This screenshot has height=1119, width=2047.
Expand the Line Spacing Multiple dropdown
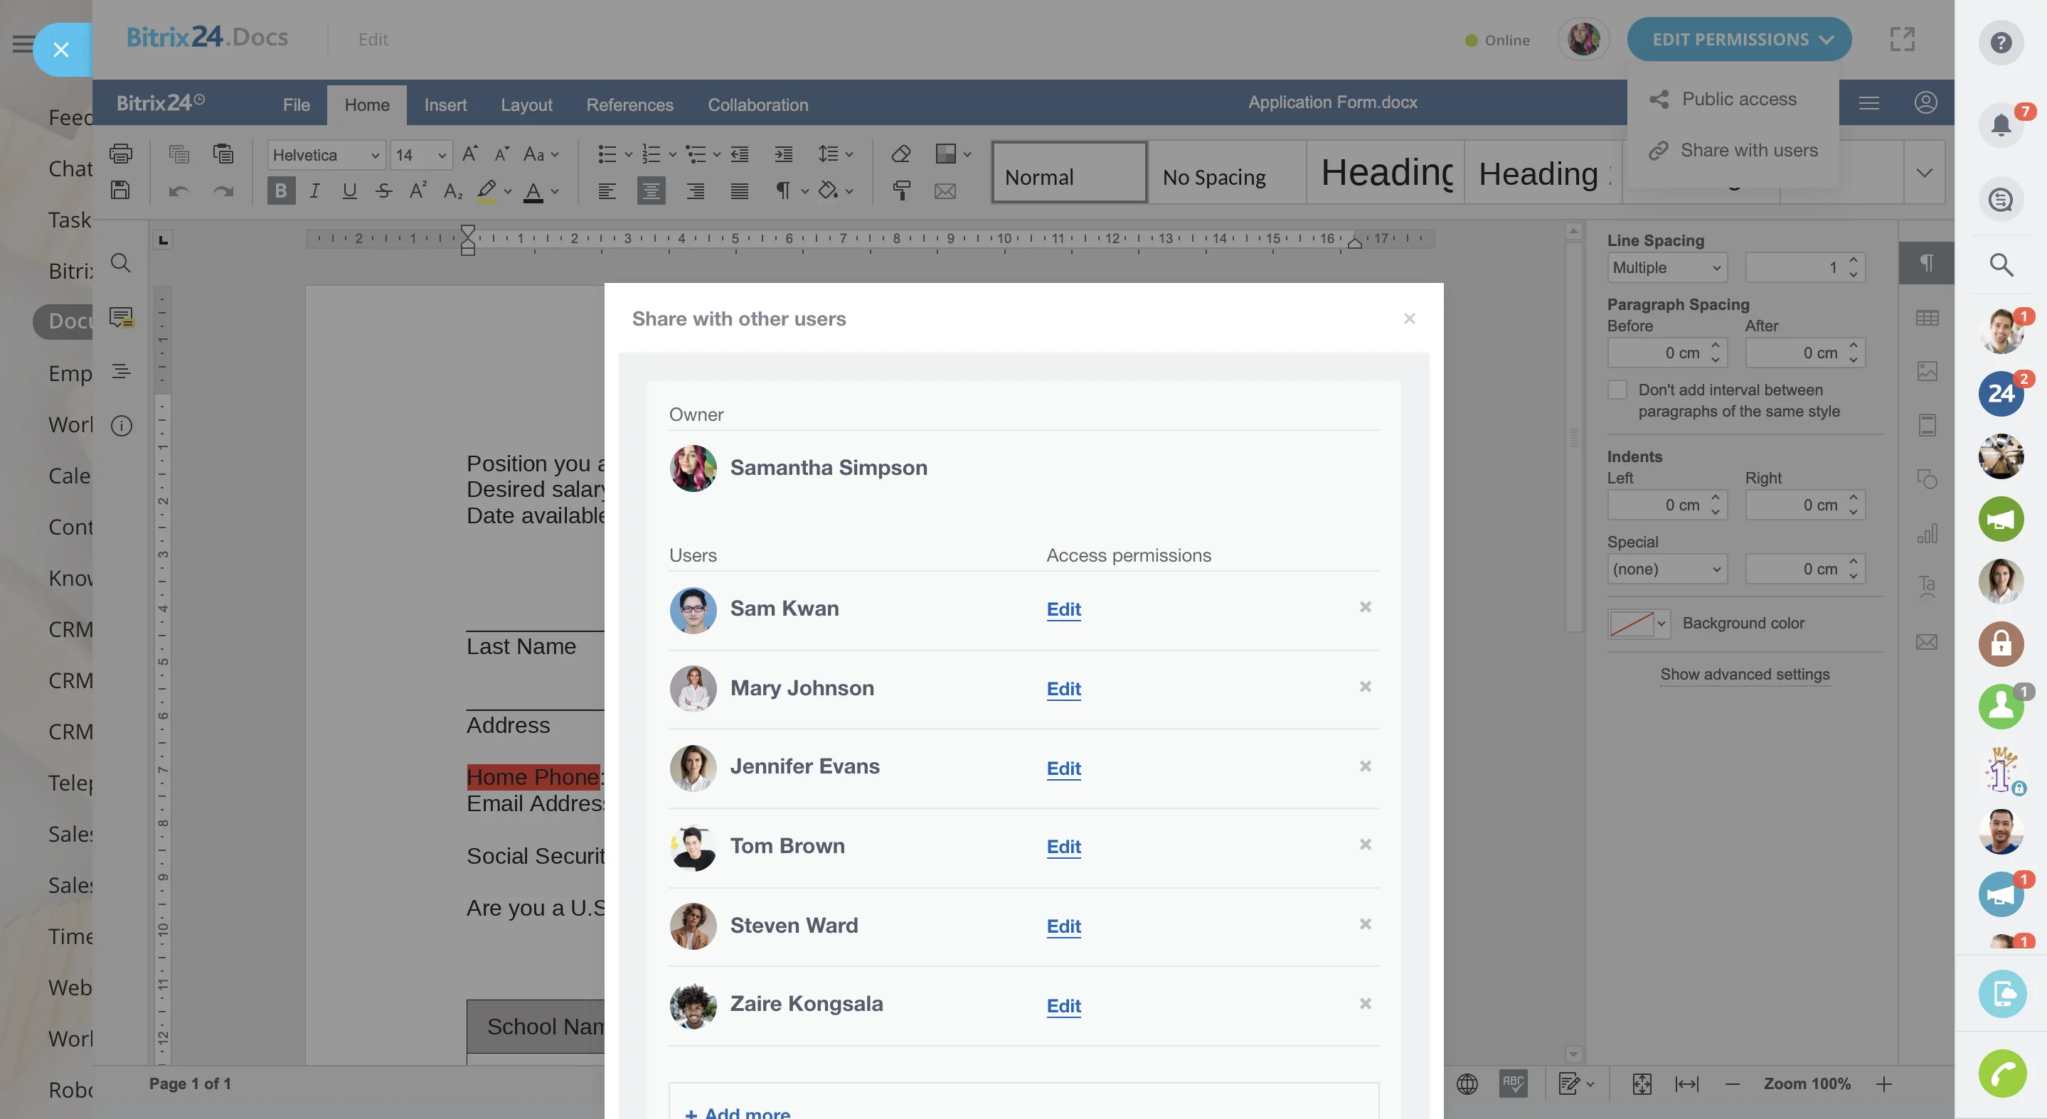1666,267
